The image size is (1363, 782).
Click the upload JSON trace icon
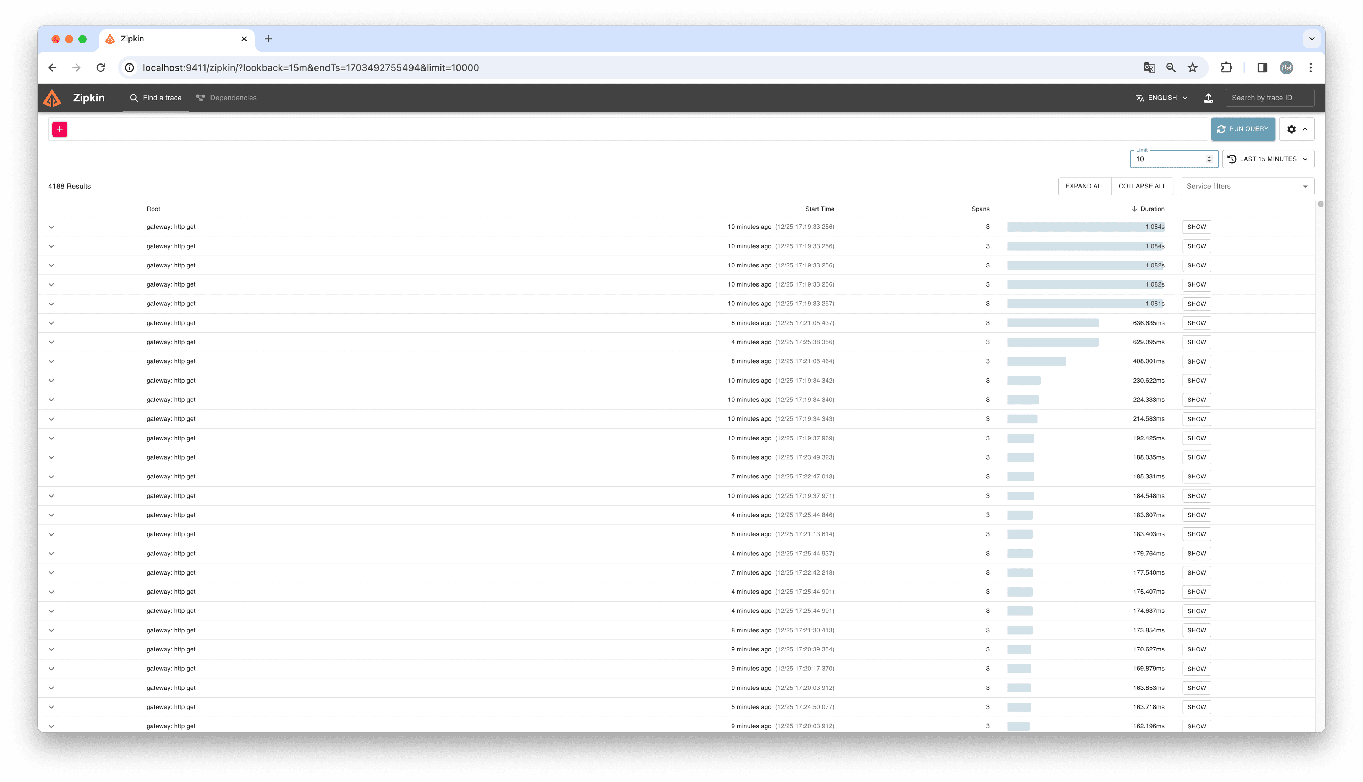[x=1208, y=98]
